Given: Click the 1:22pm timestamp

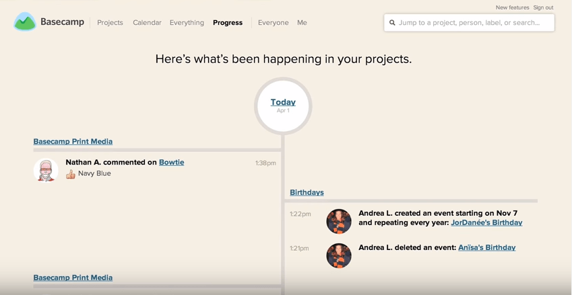Looking at the screenshot, I should click(300, 214).
